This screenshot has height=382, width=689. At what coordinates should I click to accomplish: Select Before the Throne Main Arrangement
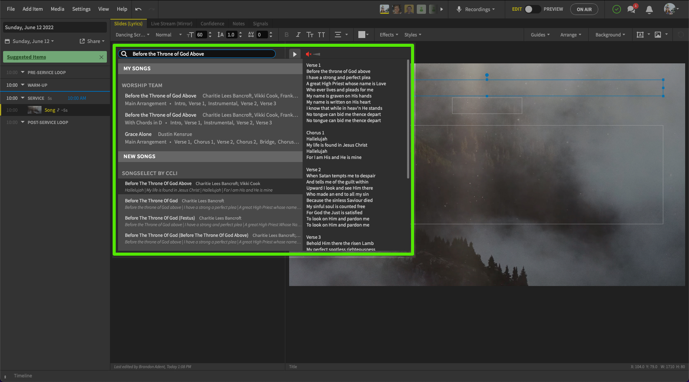pos(210,99)
